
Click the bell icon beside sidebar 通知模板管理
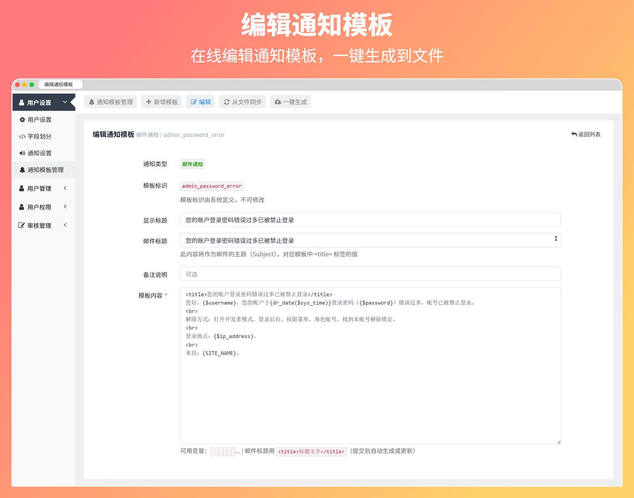pos(22,170)
